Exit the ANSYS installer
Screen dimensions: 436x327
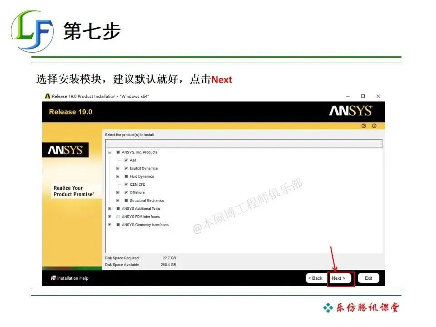tap(368, 278)
